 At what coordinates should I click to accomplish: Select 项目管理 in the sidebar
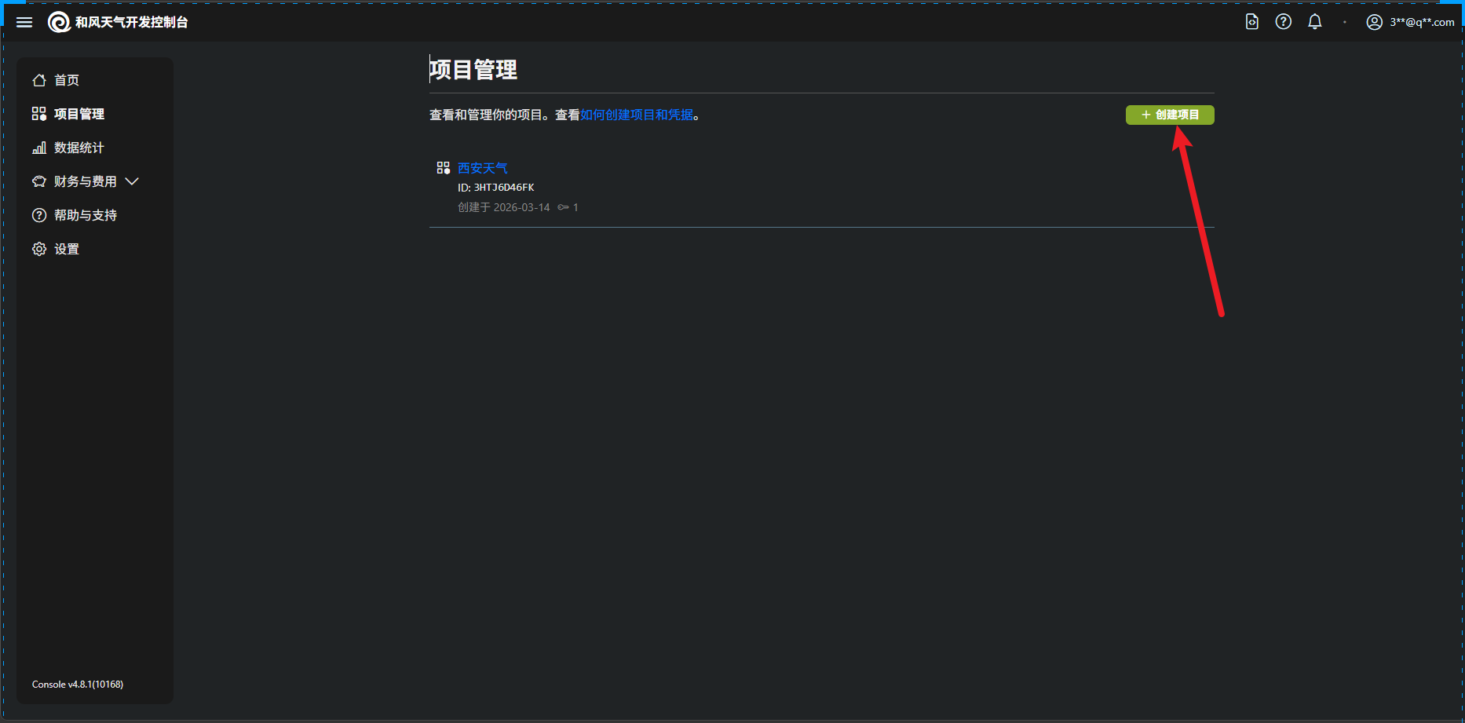[79, 114]
